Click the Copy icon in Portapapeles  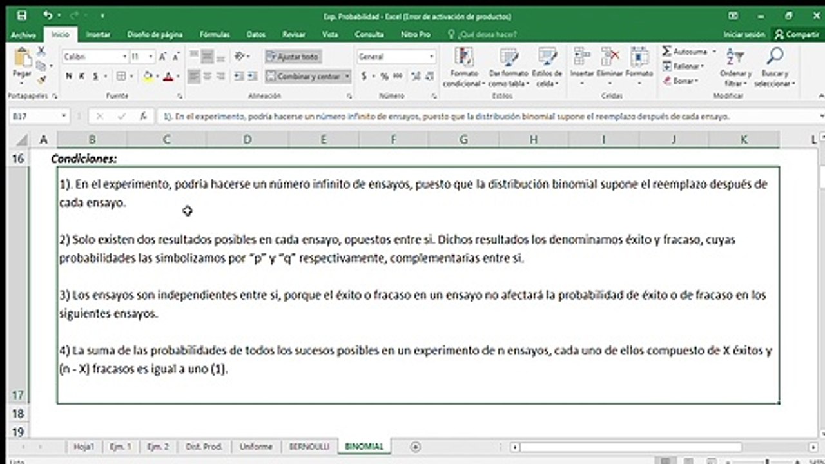point(41,65)
